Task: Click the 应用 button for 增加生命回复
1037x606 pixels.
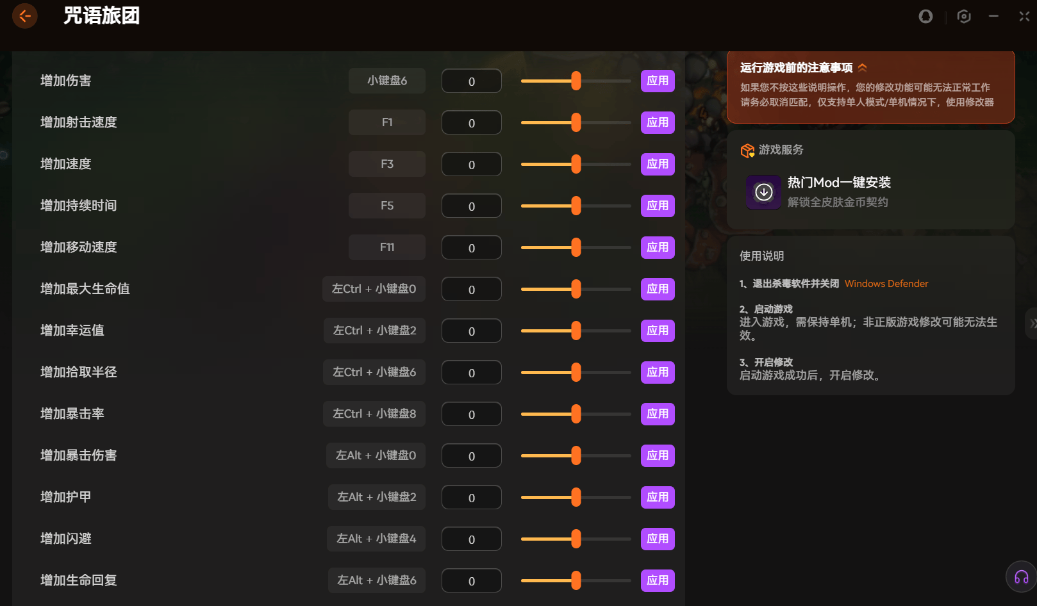Action: click(x=658, y=581)
